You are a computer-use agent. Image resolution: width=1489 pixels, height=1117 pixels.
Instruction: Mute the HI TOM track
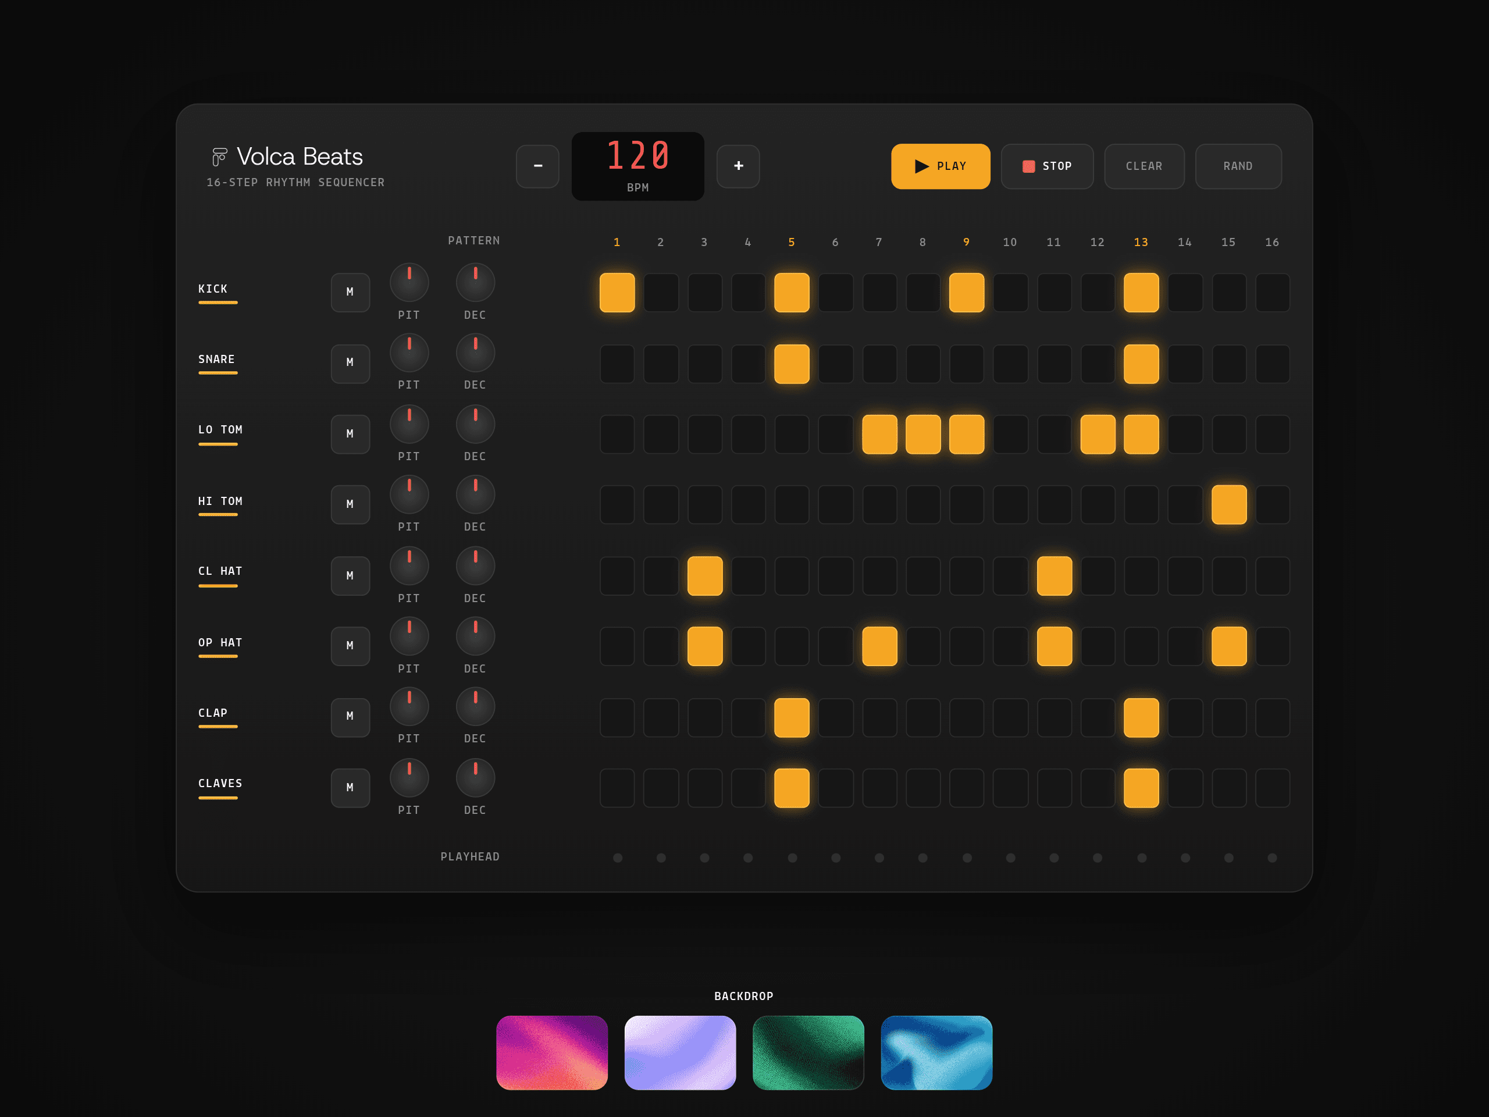[350, 504]
